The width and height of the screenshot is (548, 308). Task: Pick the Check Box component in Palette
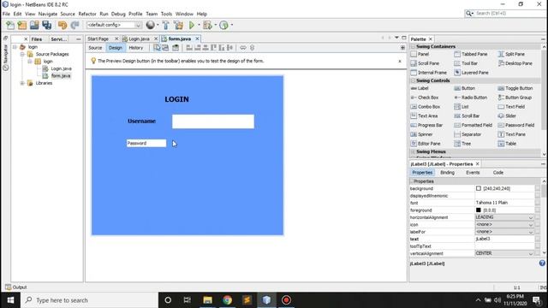(x=425, y=98)
